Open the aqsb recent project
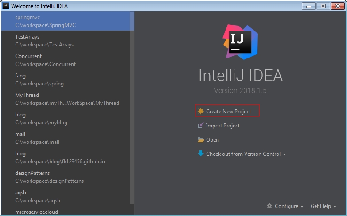Image resolution: width=347 pixels, height=216 pixels. pos(66,196)
